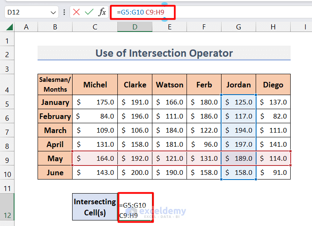Click the 'Intersecting Cell(s)' label cell
This screenshot has height=226, width=312.
pyautogui.click(x=95, y=207)
